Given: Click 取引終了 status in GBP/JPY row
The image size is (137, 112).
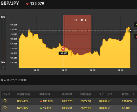Looking at the screenshot, I should coord(104,101).
